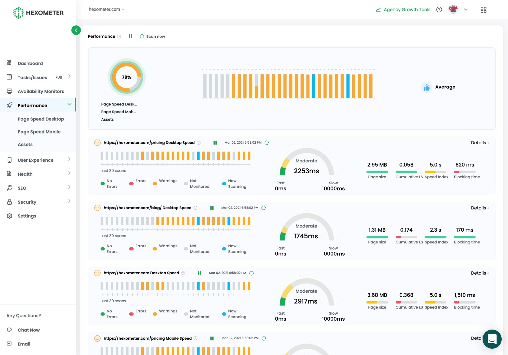
Task: Click Chat Now link
Action: (29, 330)
